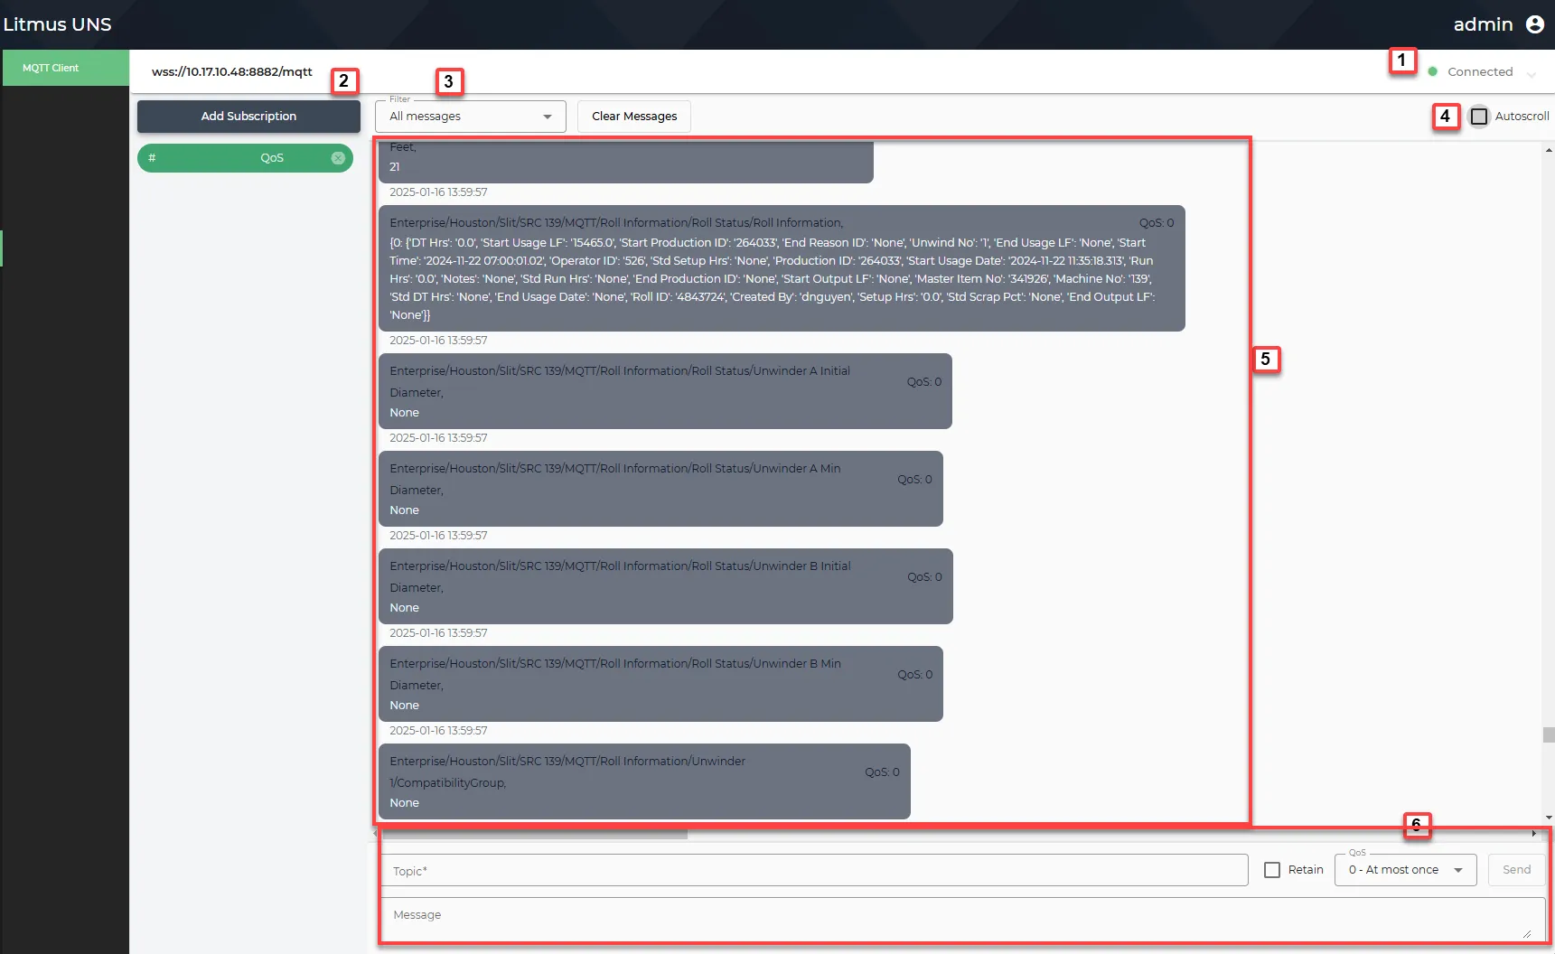Select the # QoS subscription pill
Screen dimensions: 1555x954
pos(245,158)
